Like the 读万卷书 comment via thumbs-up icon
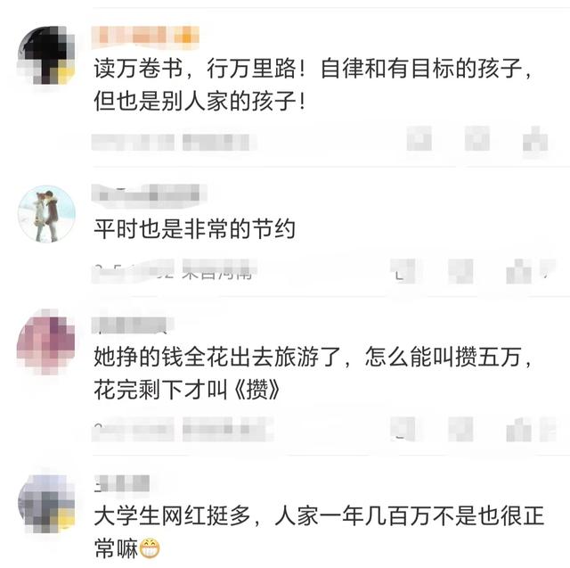 [x=535, y=138]
